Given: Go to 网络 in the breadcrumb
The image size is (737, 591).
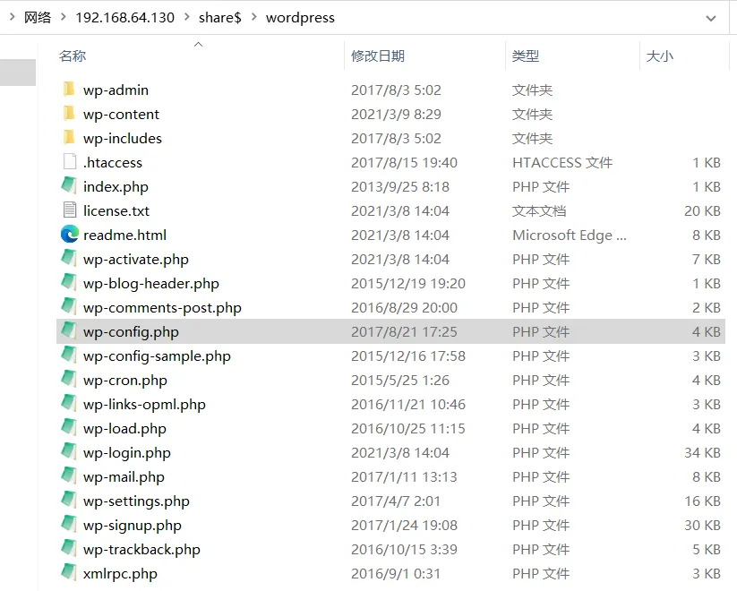Looking at the screenshot, I should 38,17.
